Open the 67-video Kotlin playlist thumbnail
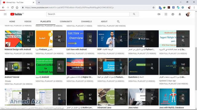The width and height of the screenshot is (197, 110). point(82,97)
